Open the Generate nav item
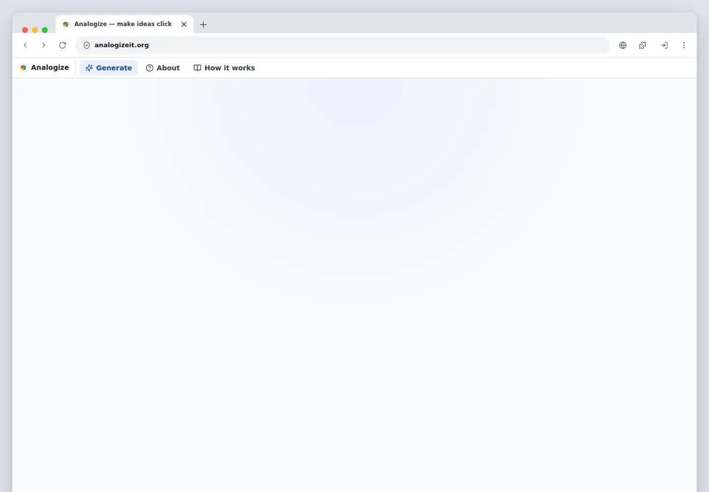Viewport: 709px width, 492px height. pyautogui.click(x=108, y=68)
